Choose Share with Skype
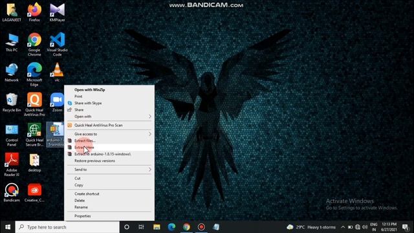The height and width of the screenshot is (233, 414). point(109,103)
